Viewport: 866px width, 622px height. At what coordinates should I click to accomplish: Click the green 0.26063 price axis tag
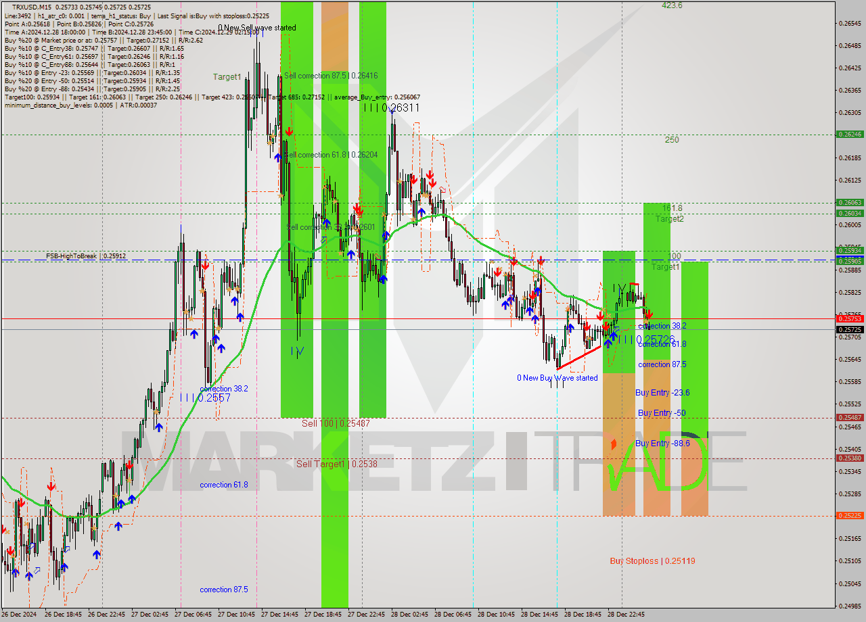850,202
